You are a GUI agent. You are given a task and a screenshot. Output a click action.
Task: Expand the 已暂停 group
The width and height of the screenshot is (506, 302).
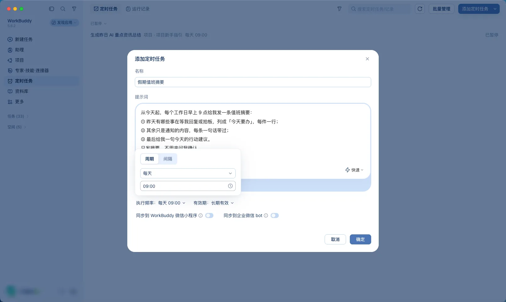(98, 23)
